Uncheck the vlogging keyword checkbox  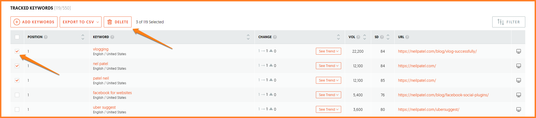[17, 51]
